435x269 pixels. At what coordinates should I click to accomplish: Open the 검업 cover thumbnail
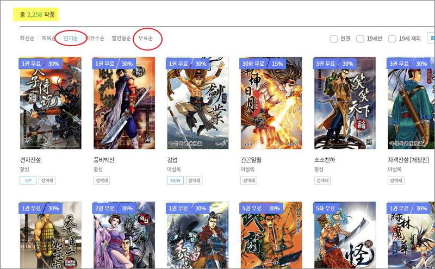(198, 103)
